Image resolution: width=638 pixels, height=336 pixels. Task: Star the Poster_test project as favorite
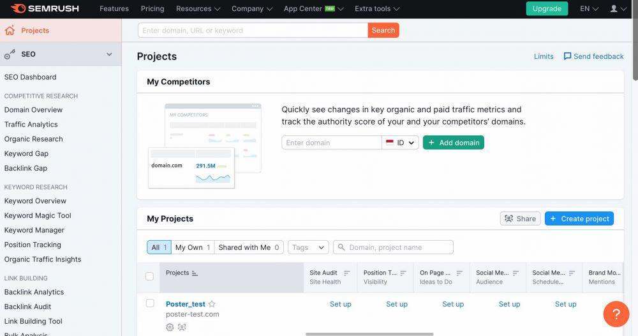click(x=212, y=304)
